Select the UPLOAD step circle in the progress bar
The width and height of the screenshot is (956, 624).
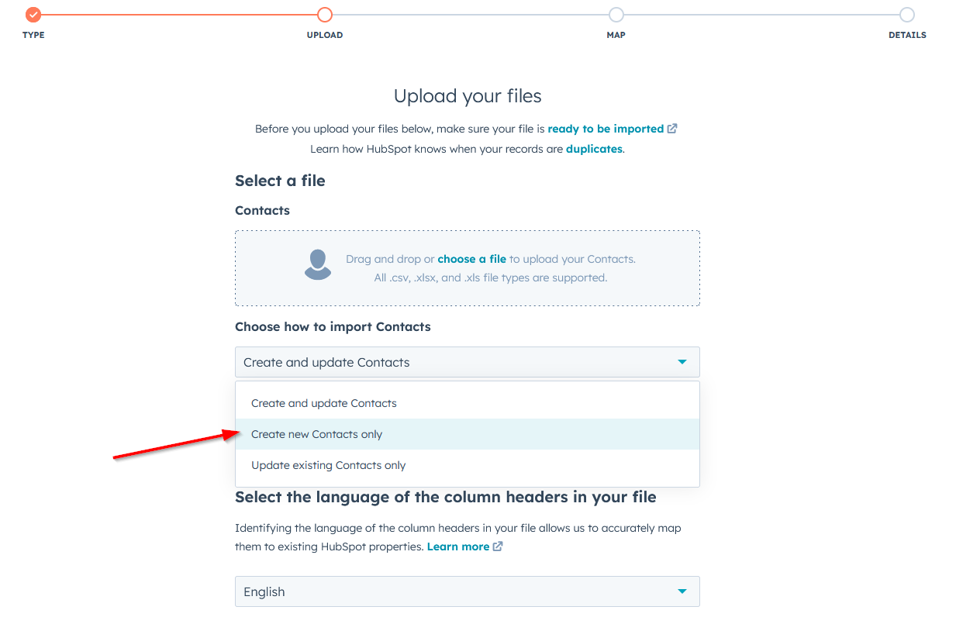(x=324, y=14)
